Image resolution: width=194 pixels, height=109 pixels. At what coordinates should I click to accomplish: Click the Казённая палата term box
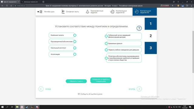(62, 35)
